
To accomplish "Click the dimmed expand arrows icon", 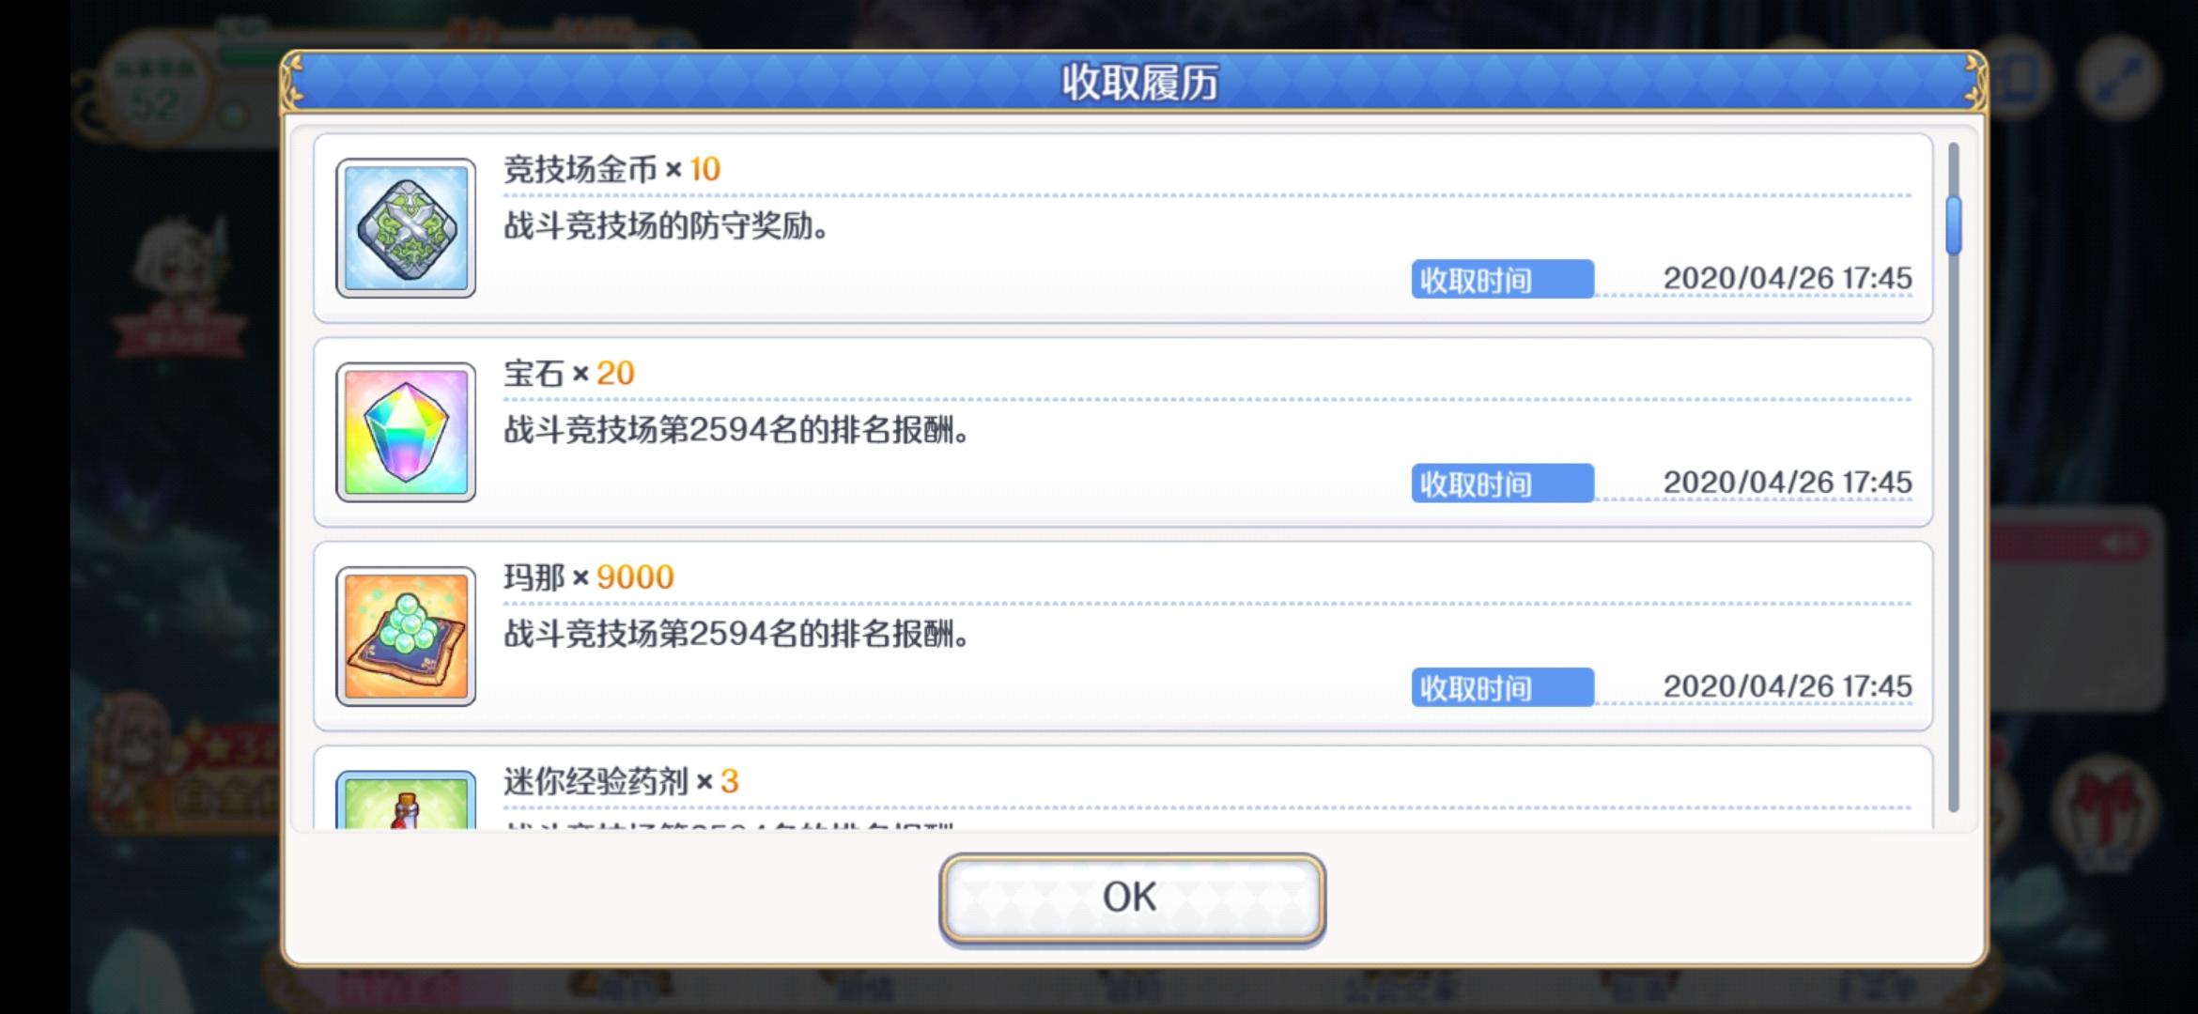I will point(2118,78).
